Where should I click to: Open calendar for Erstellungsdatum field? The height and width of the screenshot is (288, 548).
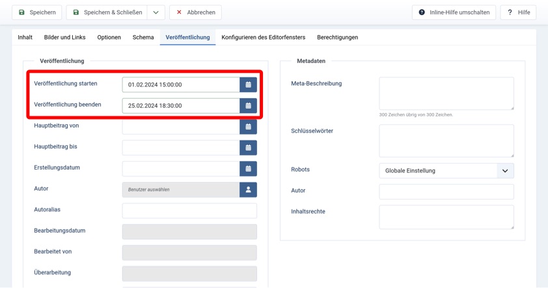coord(248,168)
